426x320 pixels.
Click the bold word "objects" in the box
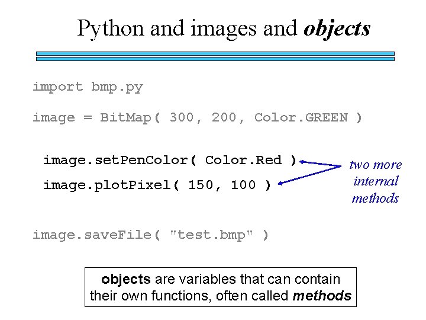pos(125,279)
